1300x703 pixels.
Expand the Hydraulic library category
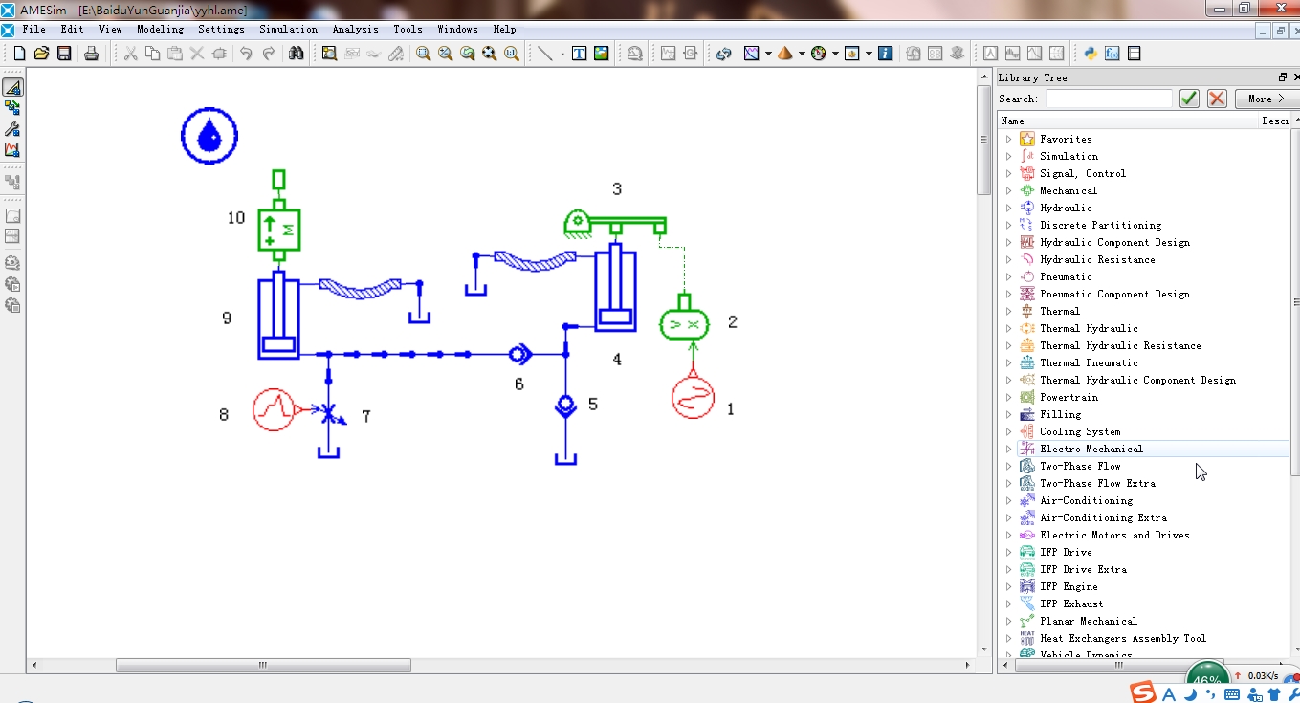click(x=1008, y=208)
